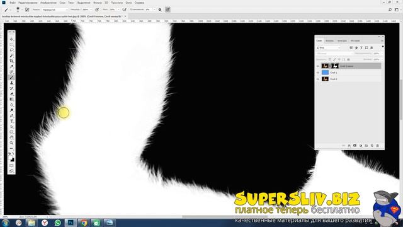Enable airbrush build-up mode
Viewport: 403px width, 227px height.
(125, 9)
